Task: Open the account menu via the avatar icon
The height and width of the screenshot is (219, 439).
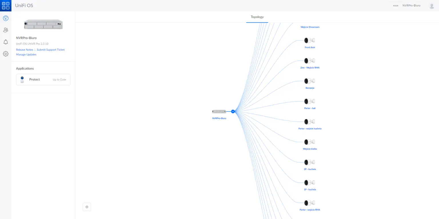Action: coord(432,5)
